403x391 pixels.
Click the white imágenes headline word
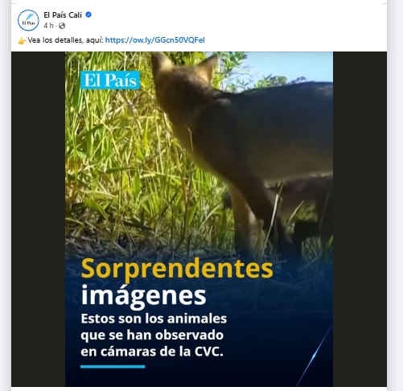coord(143,296)
